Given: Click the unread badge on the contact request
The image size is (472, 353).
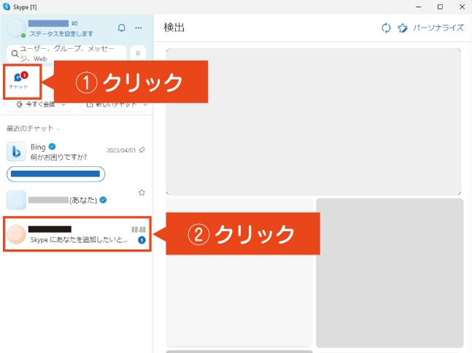Looking at the screenshot, I should [142, 240].
